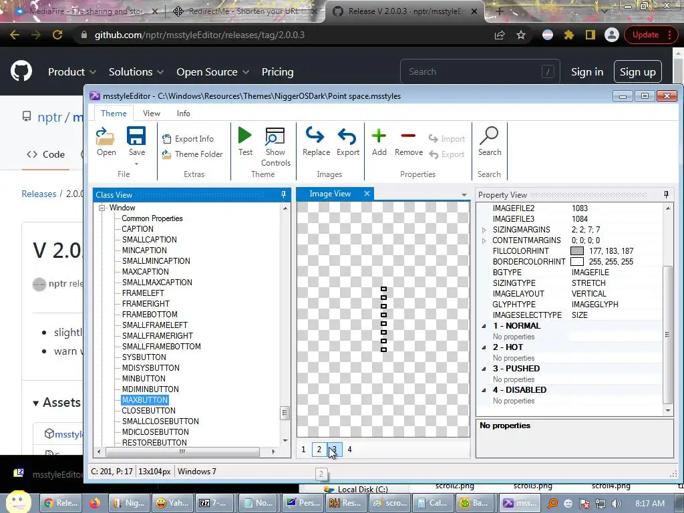Click Sign in on GitHub page

(x=587, y=72)
